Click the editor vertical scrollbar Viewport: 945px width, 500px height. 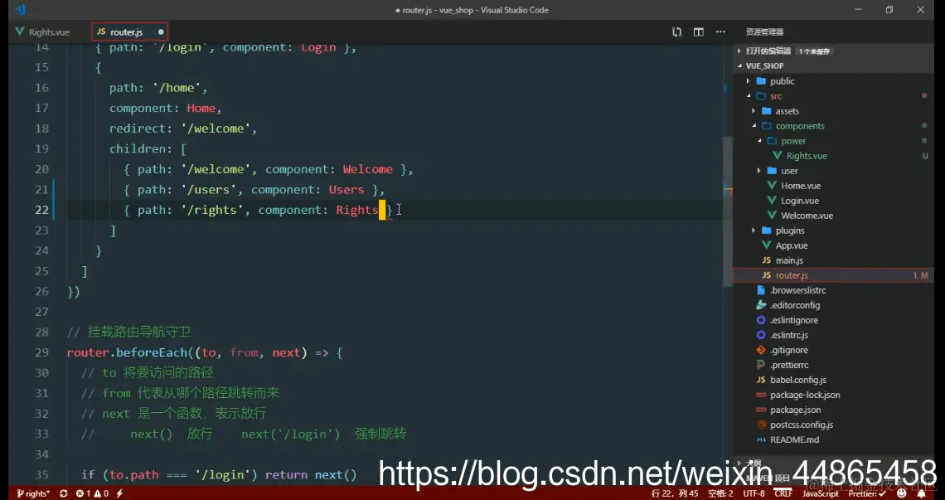[x=728, y=211]
